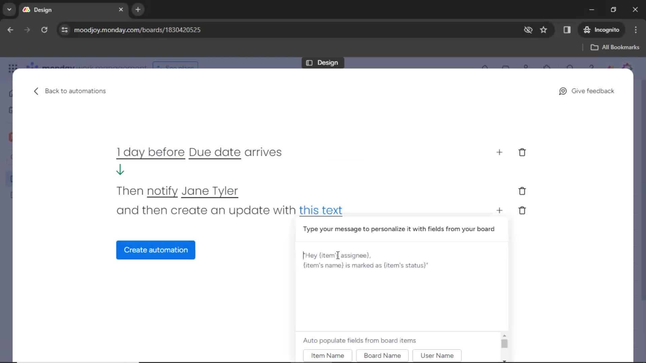The width and height of the screenshot is (646, 363).
Task: Click the Give feedback help icon
Action: click(x=564, y=91)
